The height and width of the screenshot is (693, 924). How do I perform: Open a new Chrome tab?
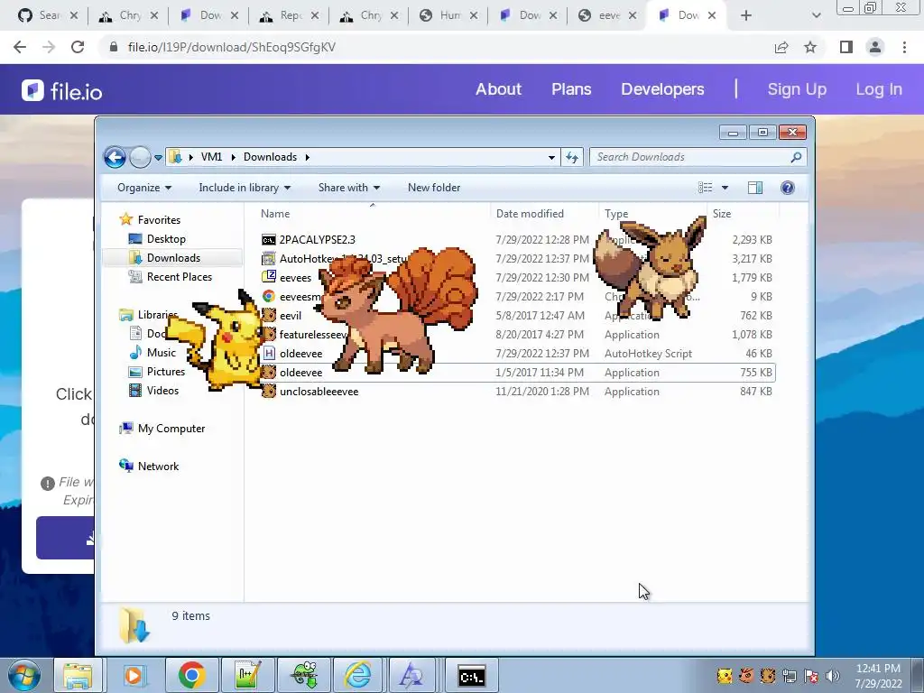click(746, 15)
